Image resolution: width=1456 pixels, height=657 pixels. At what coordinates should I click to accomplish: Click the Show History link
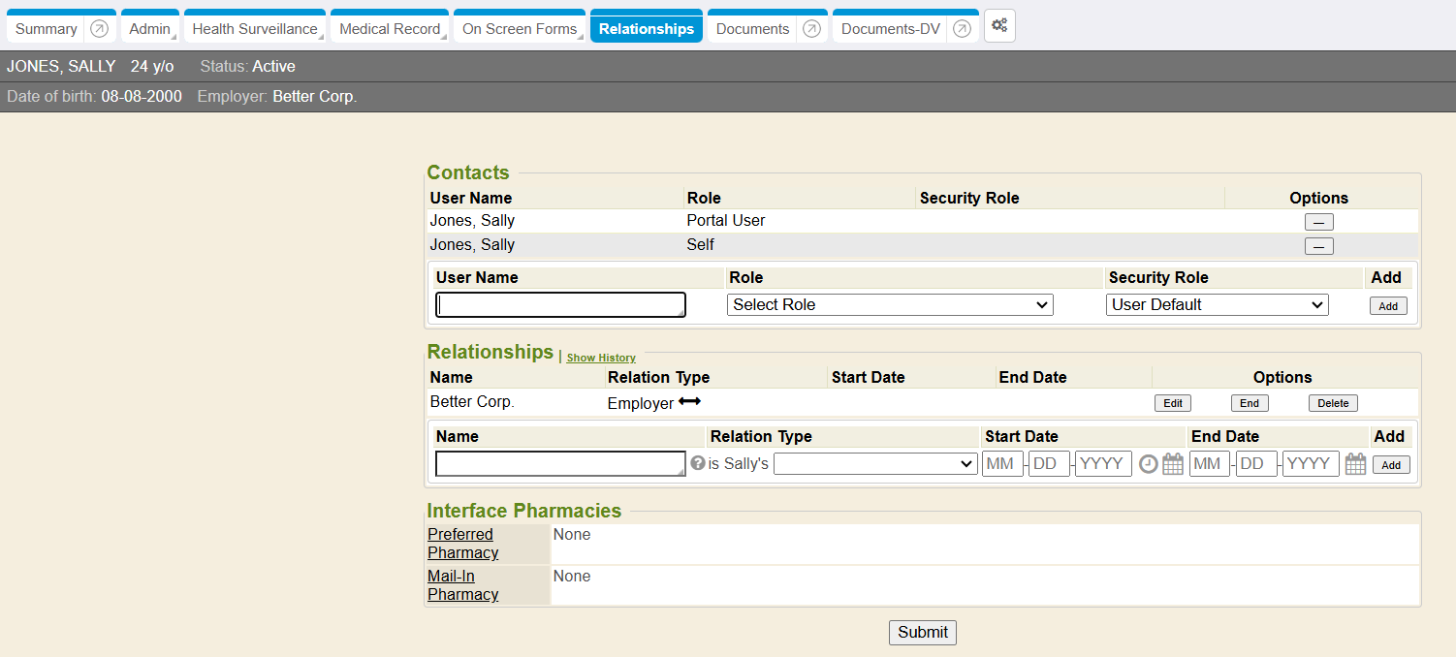point(601,358)
